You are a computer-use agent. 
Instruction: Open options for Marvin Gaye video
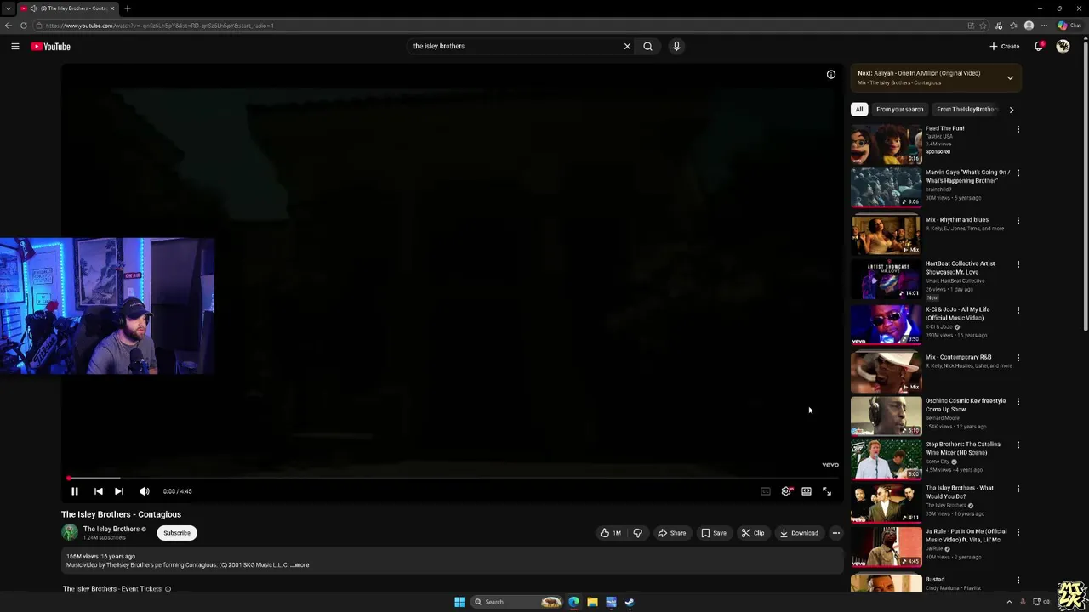(1018, 173)
